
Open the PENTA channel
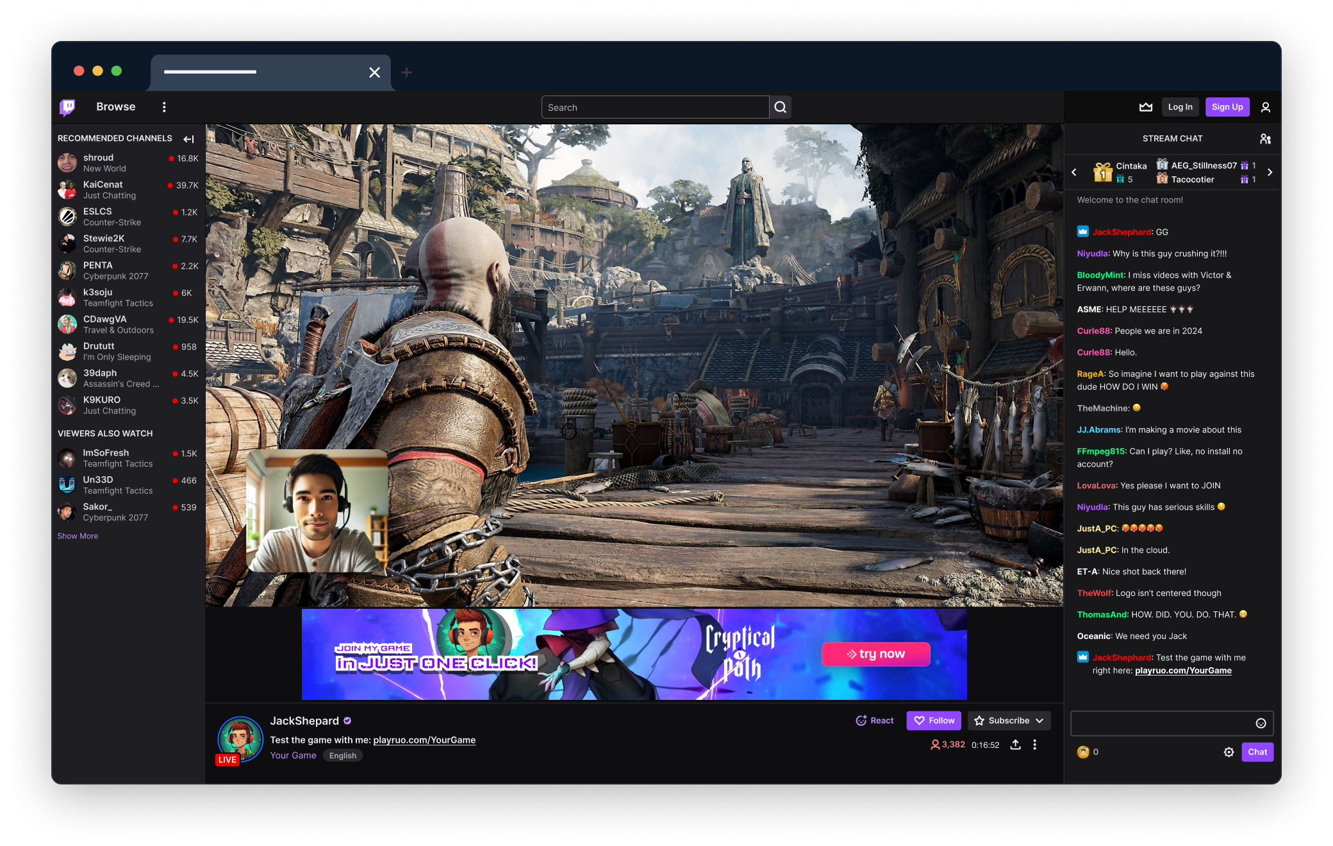[128, 270]
